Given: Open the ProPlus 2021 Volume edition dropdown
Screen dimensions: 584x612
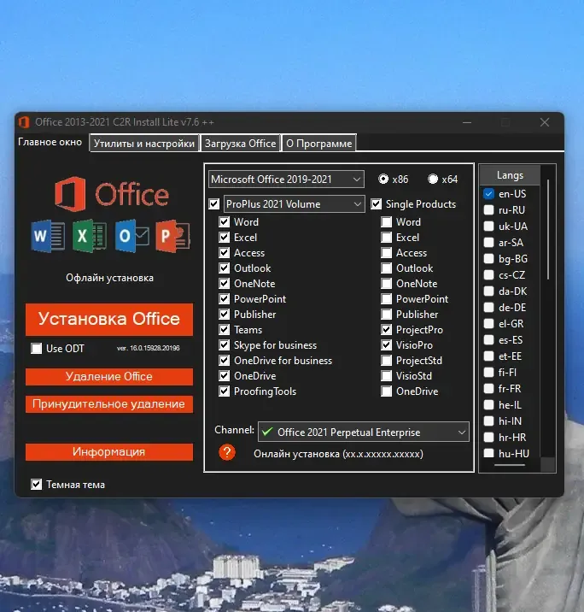Looking at the screenshot, I should (x=295, y=203).
